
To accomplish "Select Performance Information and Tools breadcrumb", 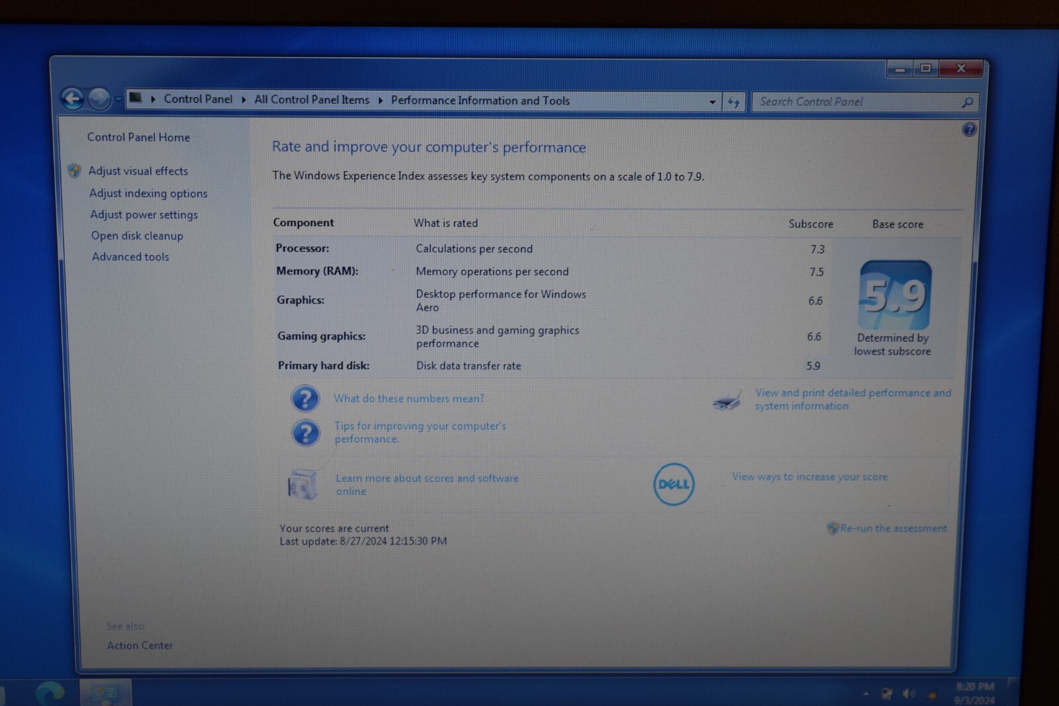I will (x=480, y=101).
